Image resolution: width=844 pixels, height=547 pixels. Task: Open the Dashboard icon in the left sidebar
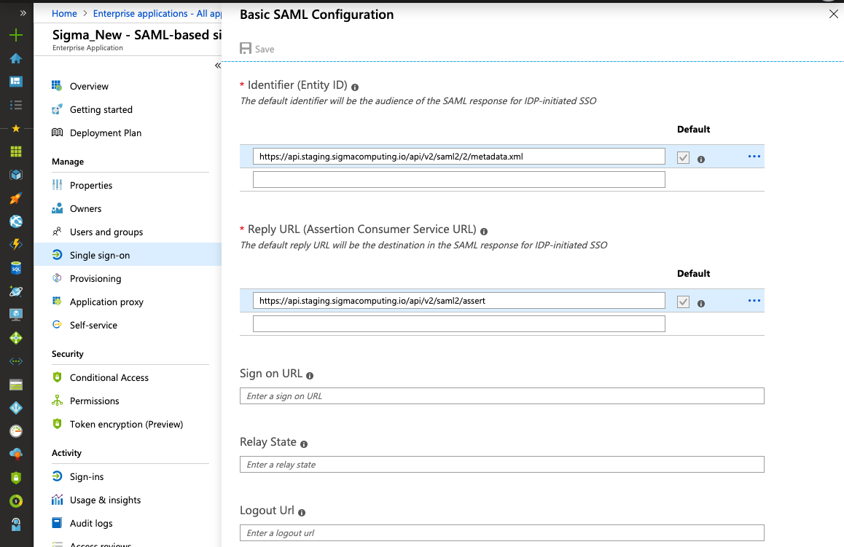tap(16, 82)
